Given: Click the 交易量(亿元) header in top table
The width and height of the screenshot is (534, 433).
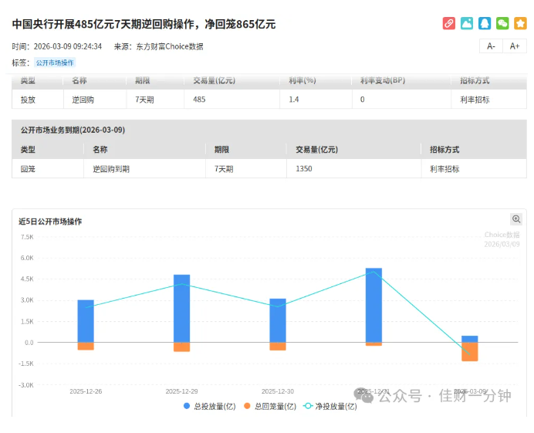Looking at the screenshot, I should click(215, 80).
